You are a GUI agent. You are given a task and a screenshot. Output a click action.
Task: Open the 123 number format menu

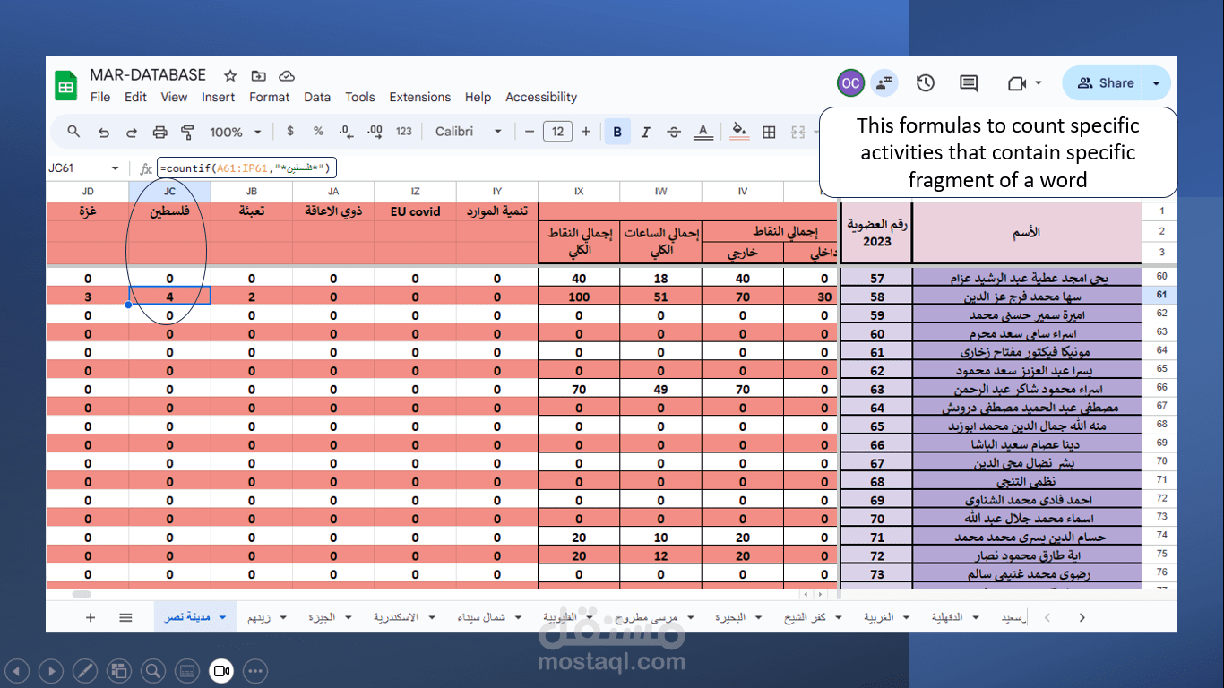pos(404,132)
